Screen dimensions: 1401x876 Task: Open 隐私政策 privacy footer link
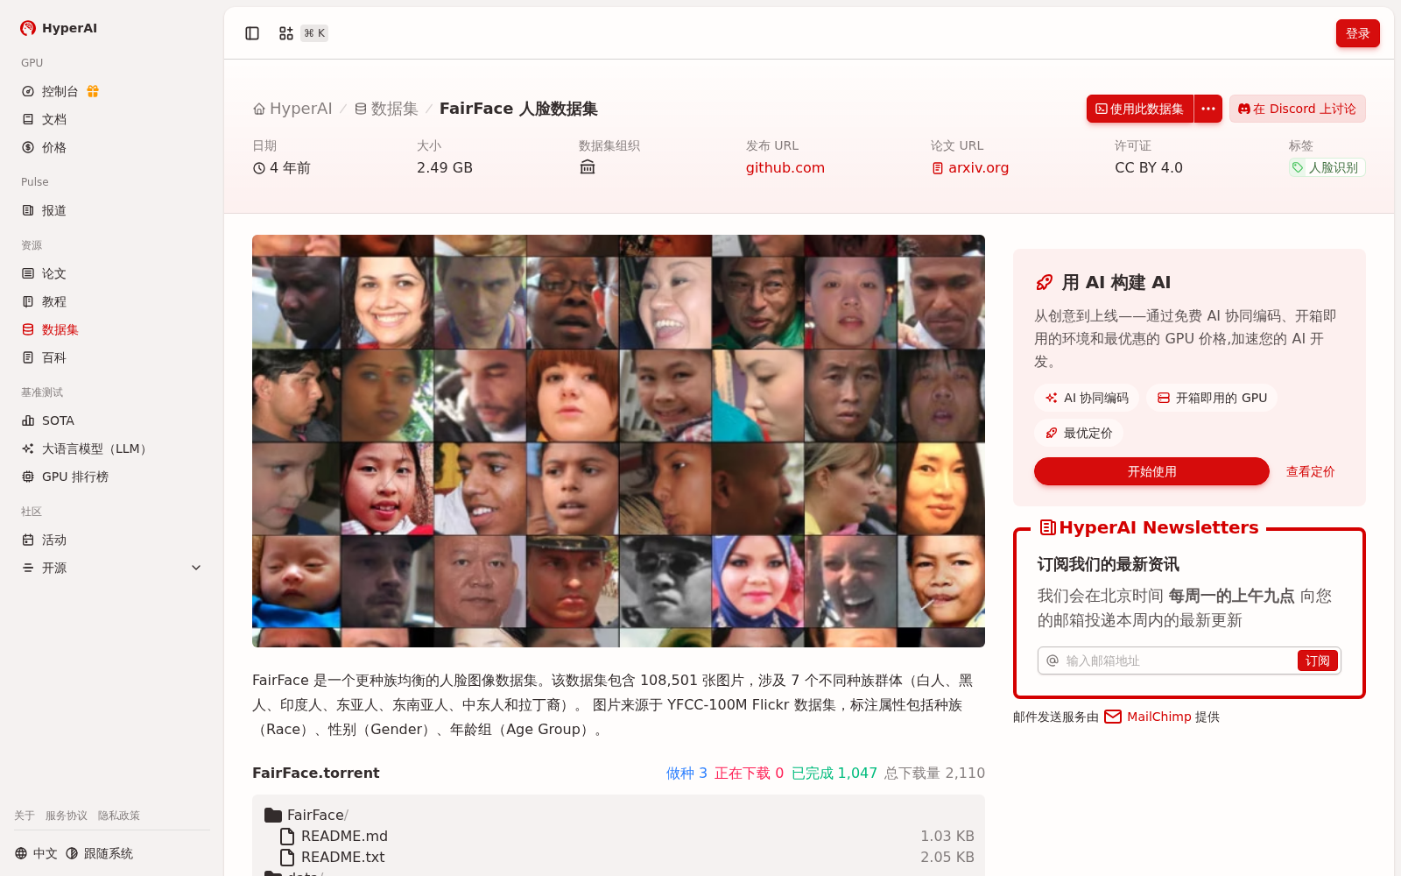point(119,816)
